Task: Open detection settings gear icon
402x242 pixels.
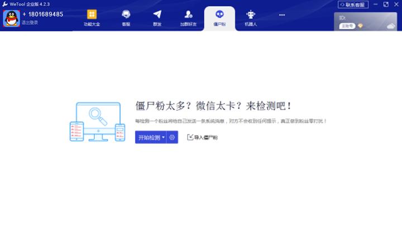Action: pyautogui.click(x=173, y=137)
